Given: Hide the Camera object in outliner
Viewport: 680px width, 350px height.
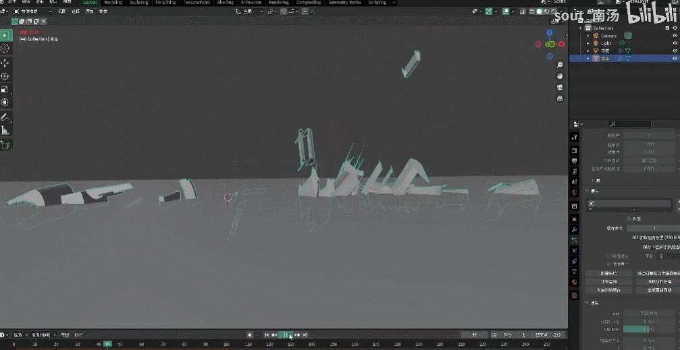Looking at the screenshot, I should pos(675,36).
